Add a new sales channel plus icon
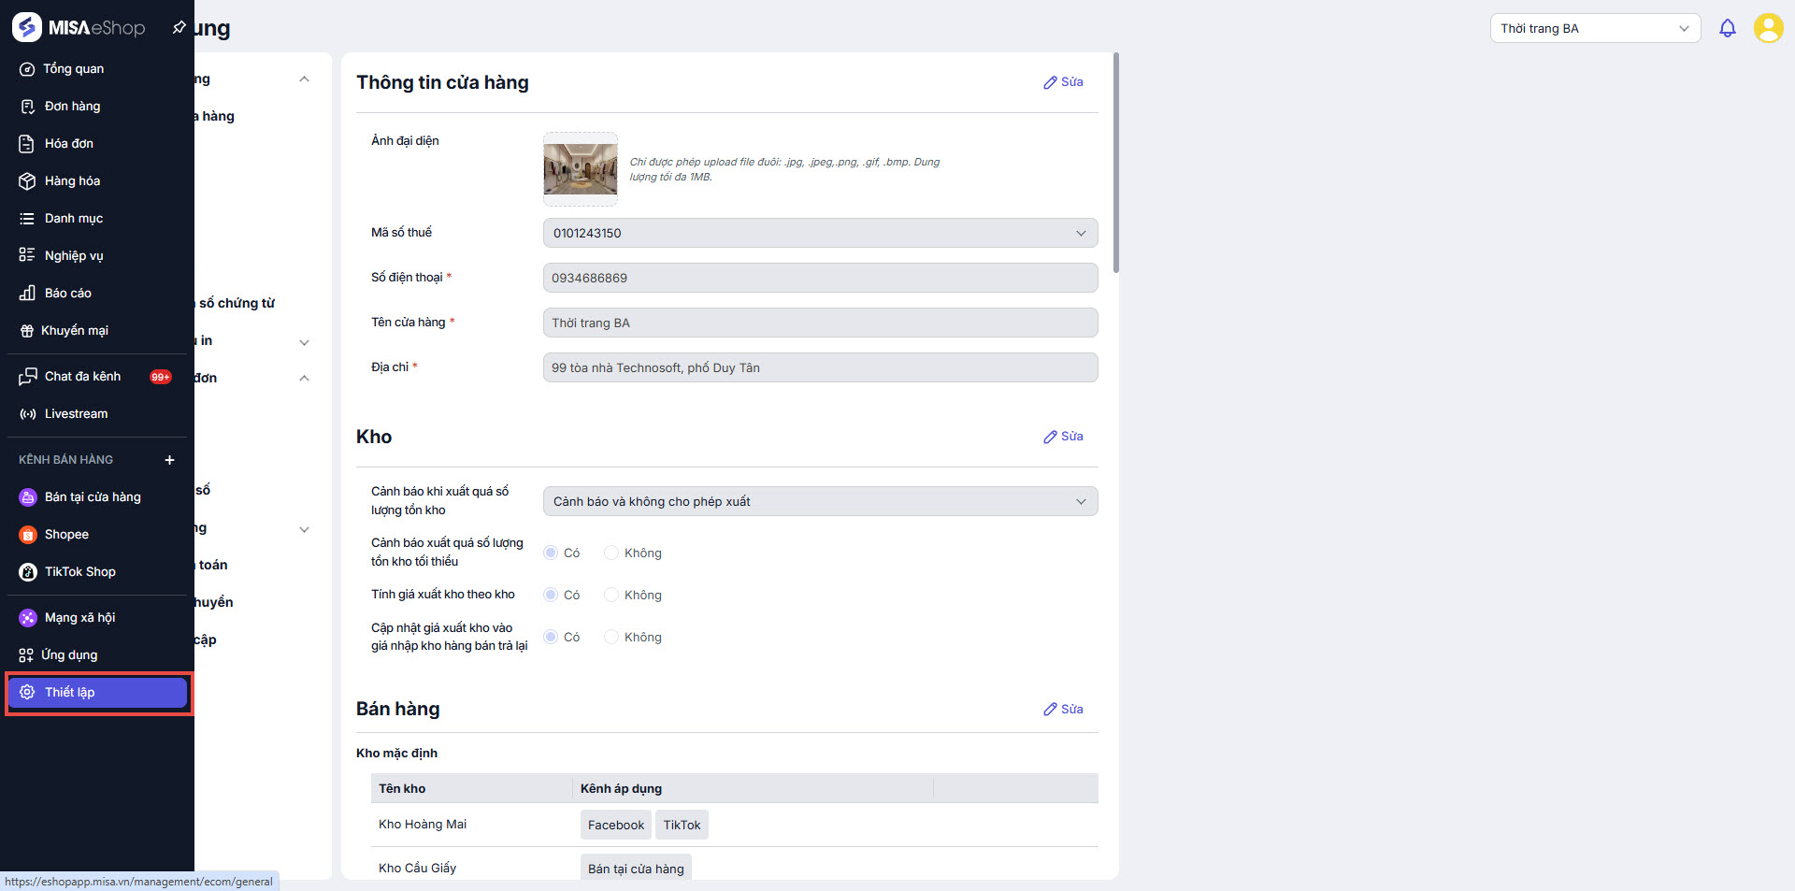Screen dimensions: 1795x891 (169, 460)
